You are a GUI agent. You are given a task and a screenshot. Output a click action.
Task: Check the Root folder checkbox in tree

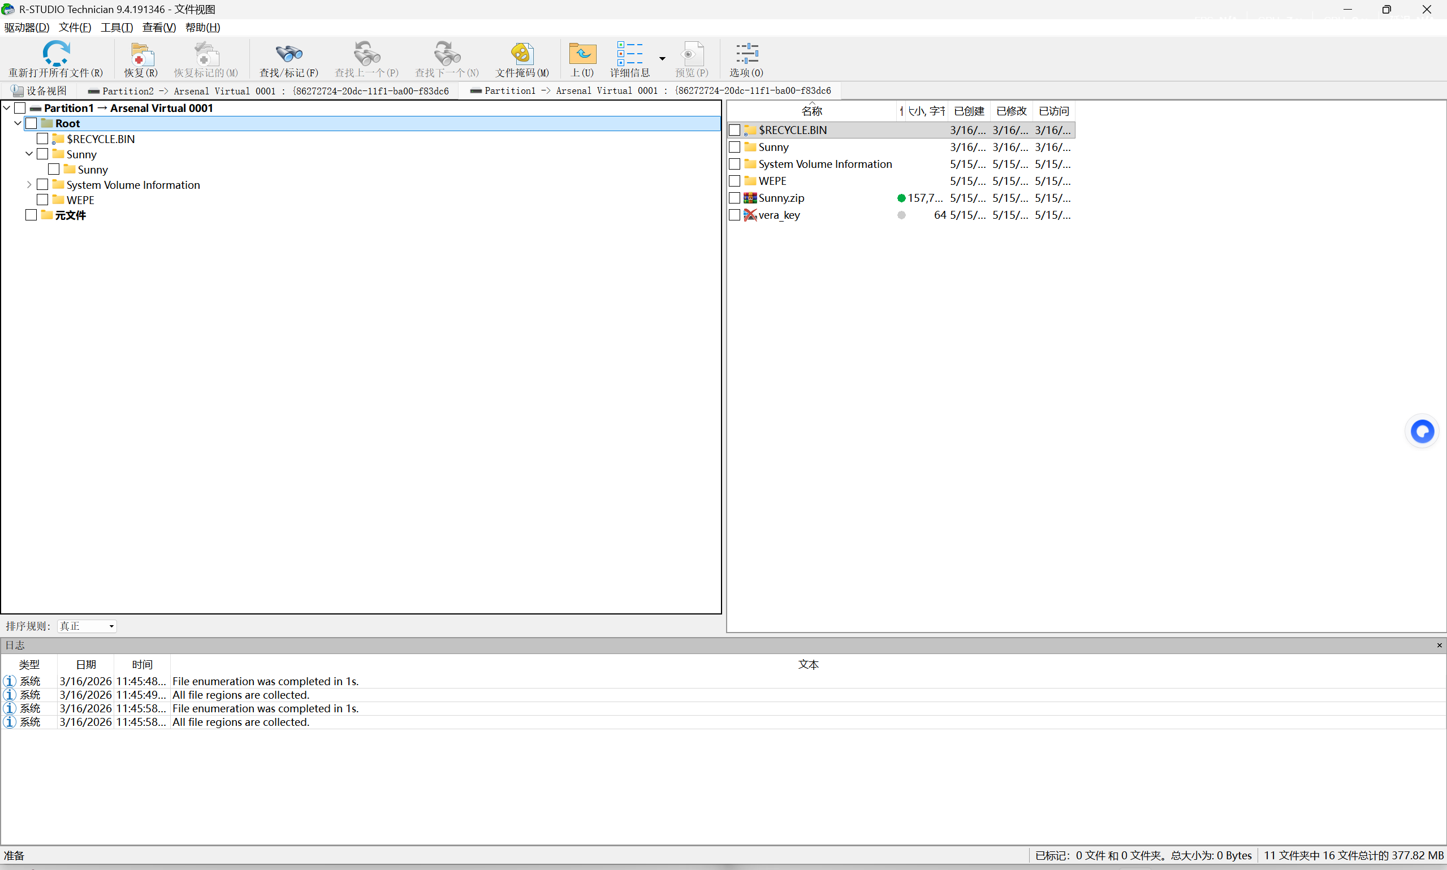pos(31,124)
